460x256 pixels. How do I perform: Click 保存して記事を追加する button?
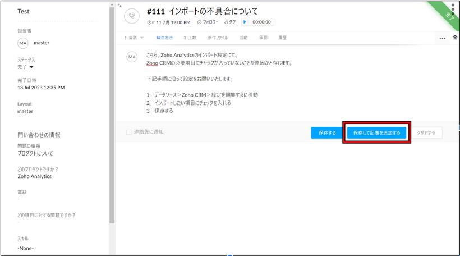click(376, 133)
